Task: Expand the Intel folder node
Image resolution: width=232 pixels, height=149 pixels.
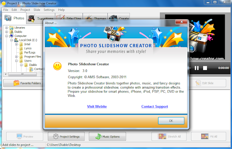Action: click(x=16, y=44)
